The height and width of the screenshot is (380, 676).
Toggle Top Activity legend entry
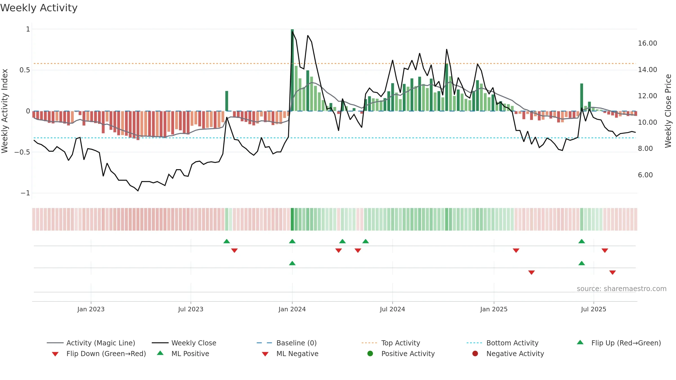tap(391, 343)
